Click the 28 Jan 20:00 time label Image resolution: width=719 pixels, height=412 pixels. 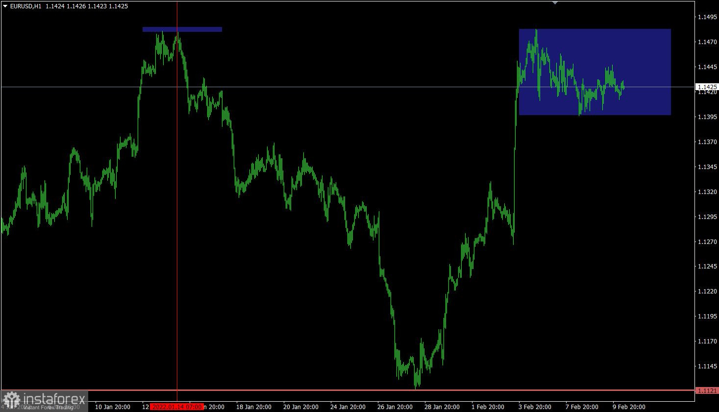442,407
